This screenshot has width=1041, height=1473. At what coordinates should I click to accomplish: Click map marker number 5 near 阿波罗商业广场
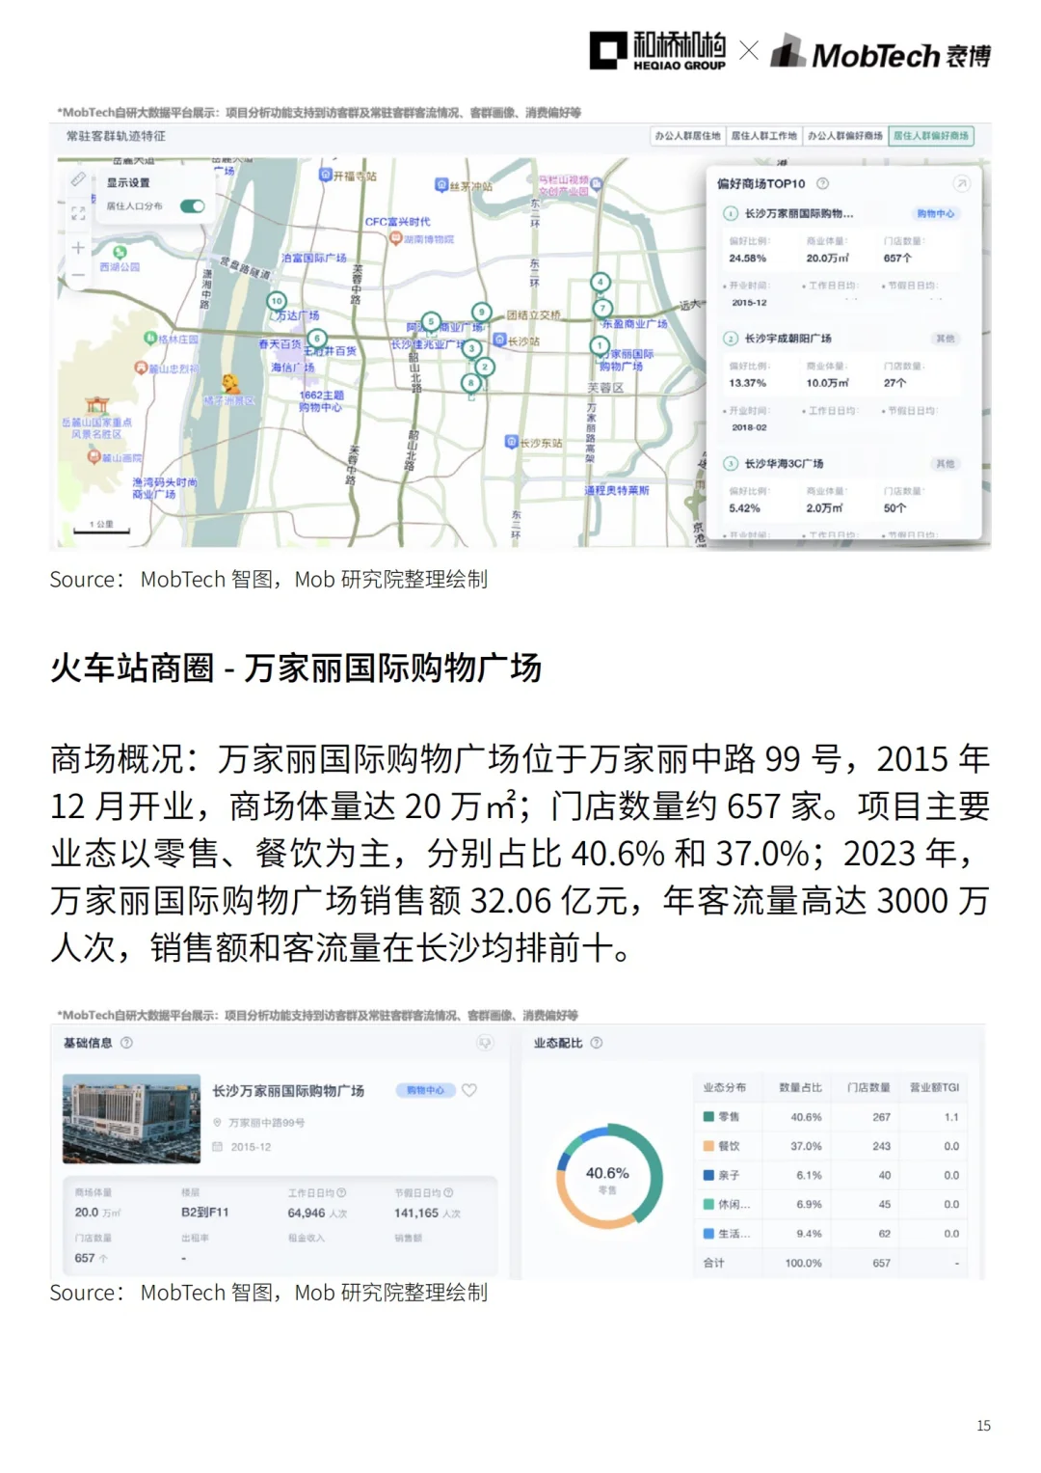(431, 321)
